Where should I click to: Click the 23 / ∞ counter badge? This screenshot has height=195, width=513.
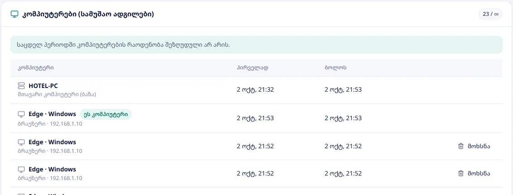click(x=490, y=15)
